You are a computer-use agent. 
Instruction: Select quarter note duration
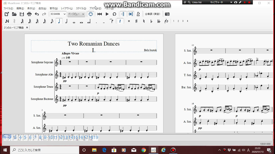[x=59, y=21]
